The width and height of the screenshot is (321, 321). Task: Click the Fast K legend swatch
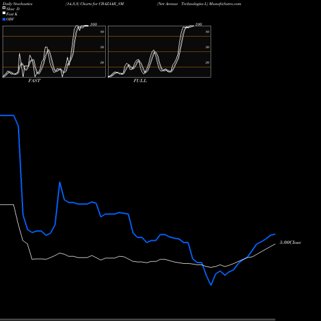[4, 13]
